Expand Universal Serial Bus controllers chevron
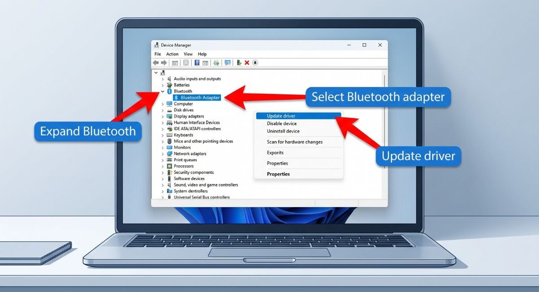The height and width of the screenshot is (292, 539). (x=163, y=197)
